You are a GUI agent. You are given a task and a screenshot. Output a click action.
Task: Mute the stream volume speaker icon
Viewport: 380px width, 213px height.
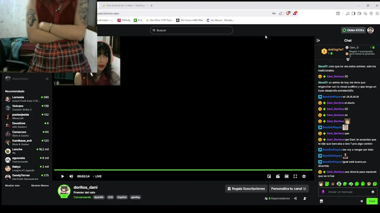[x=71, y=176]
